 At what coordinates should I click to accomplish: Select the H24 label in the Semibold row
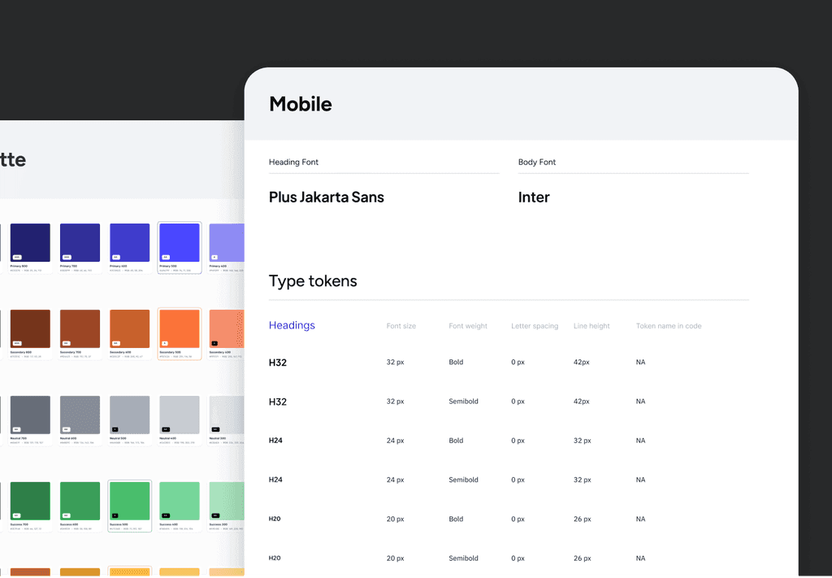tap(275, 480)
